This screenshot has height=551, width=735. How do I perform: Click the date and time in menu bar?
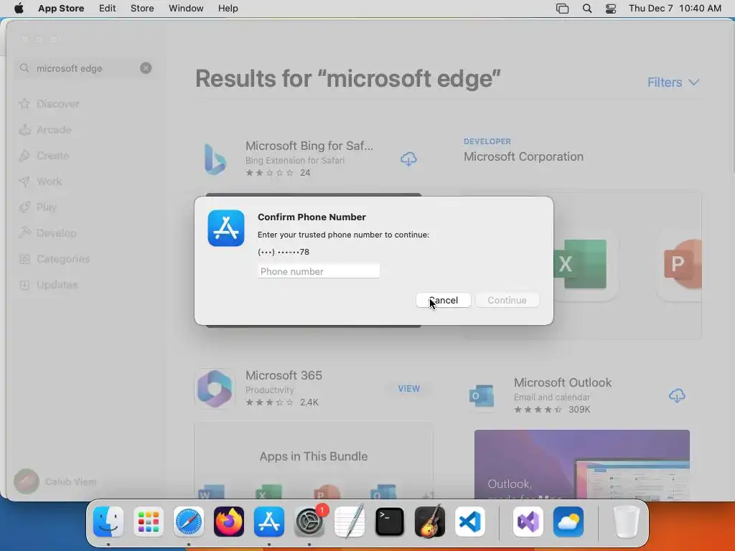tap(675, 8)
